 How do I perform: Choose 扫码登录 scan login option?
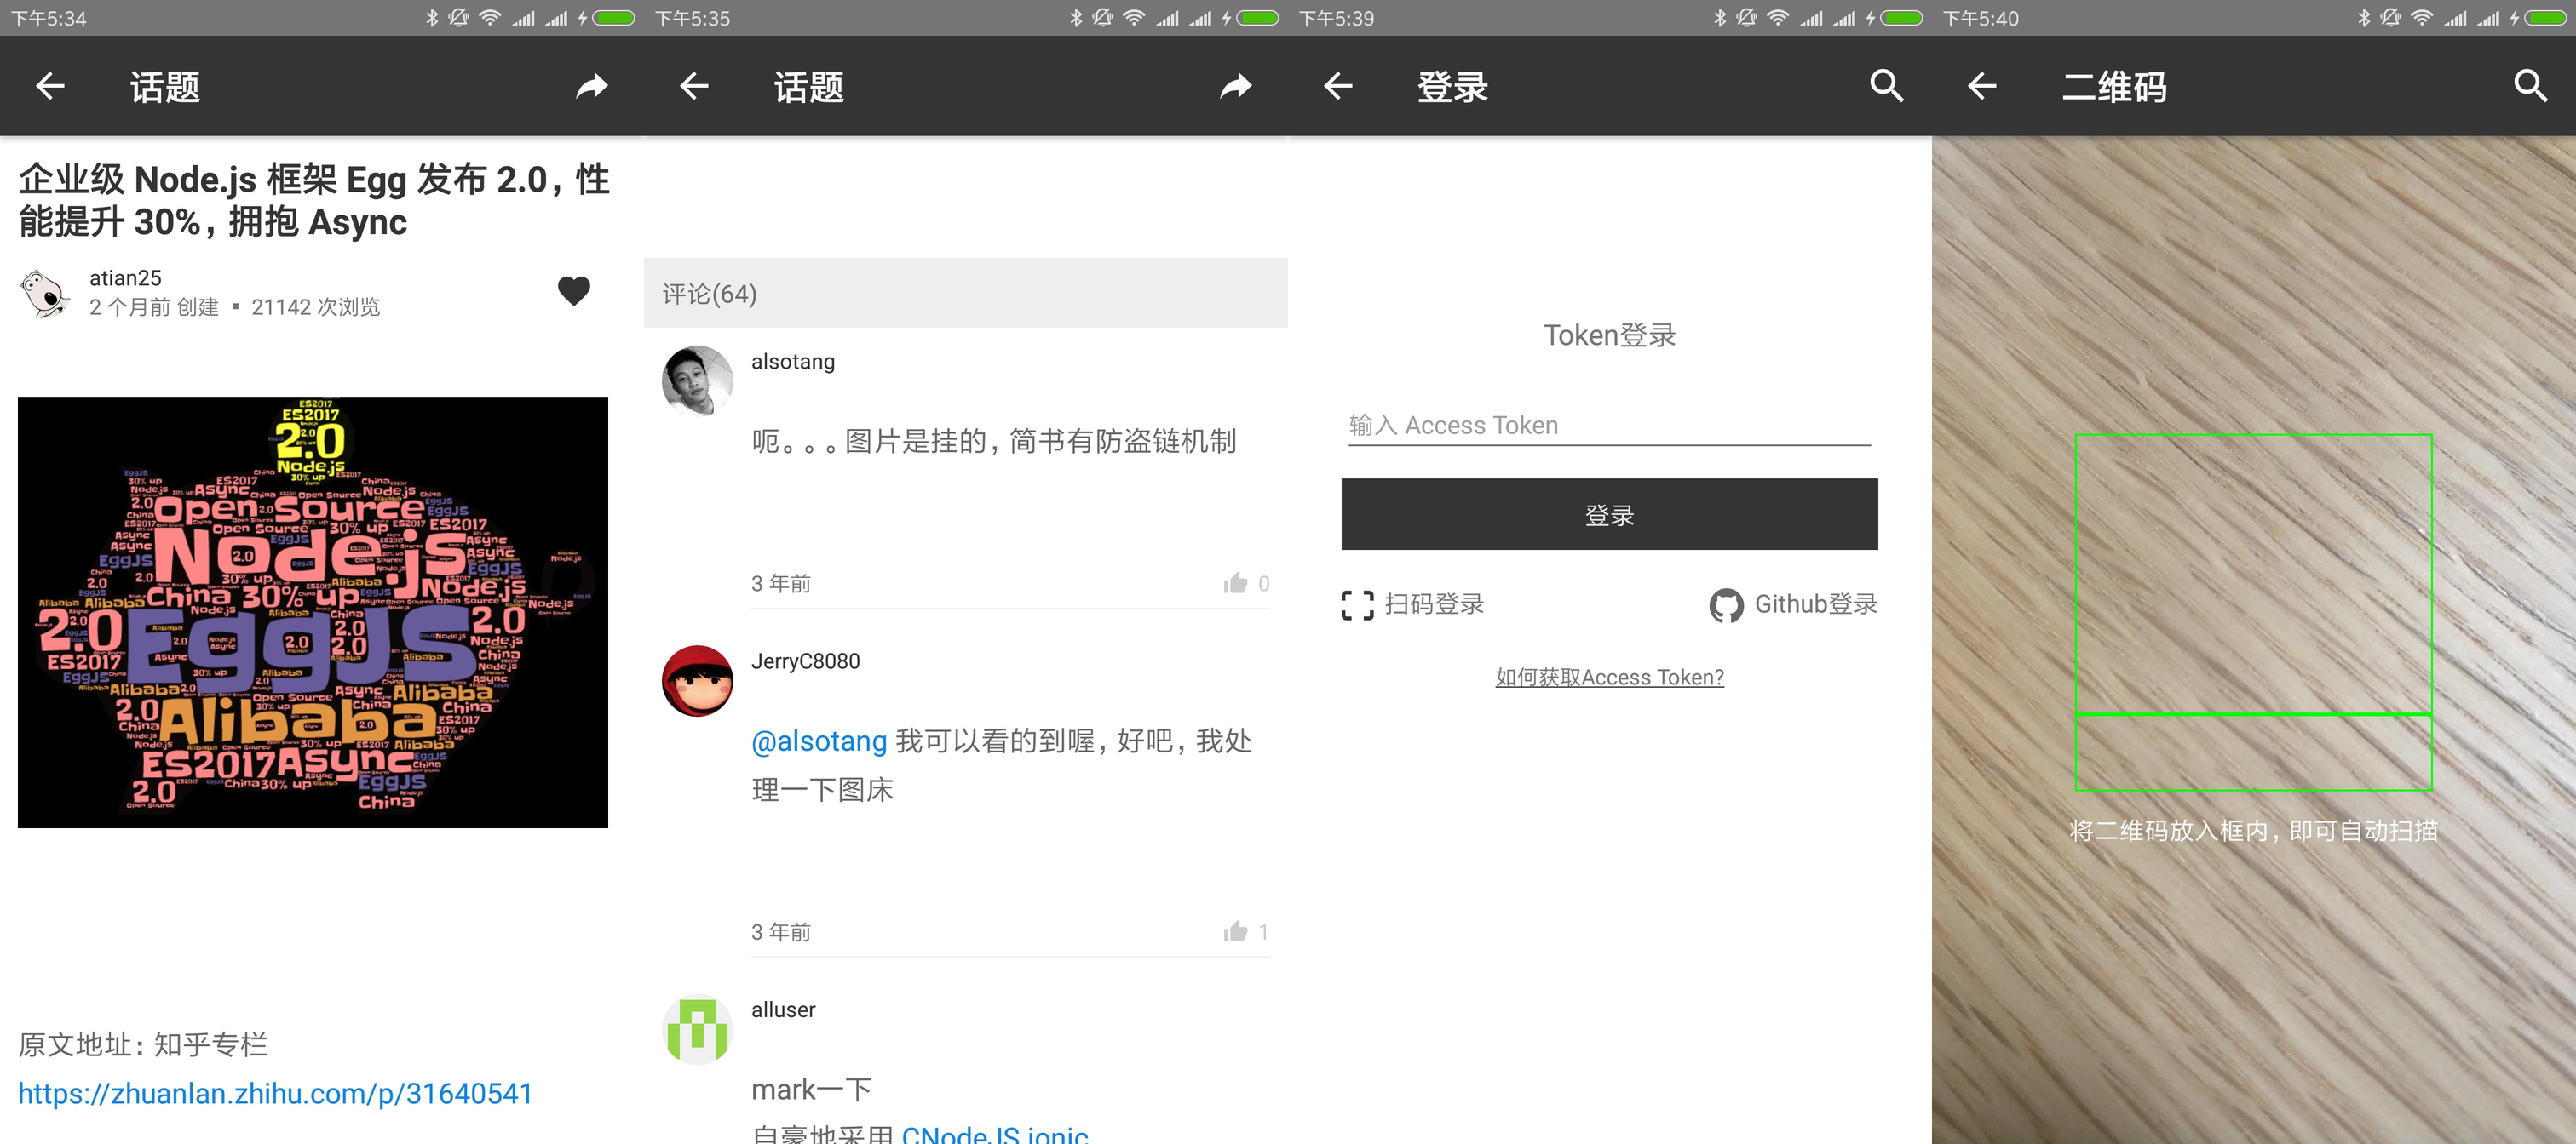point(1412,603)
